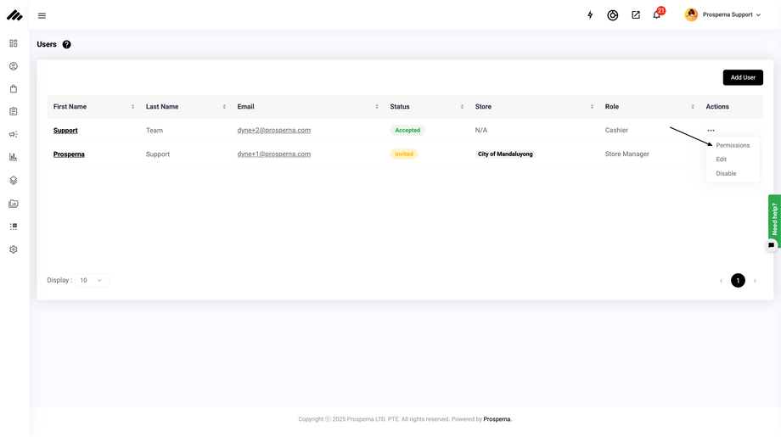Click the Cashier role cell
The height and width of the screenshot is (437, 781).
616,131
